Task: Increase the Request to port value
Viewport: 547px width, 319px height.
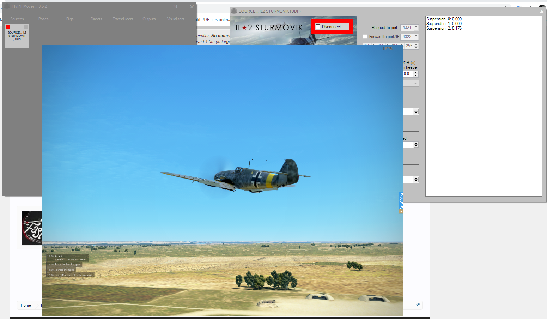Action: [x=416, y=26]
